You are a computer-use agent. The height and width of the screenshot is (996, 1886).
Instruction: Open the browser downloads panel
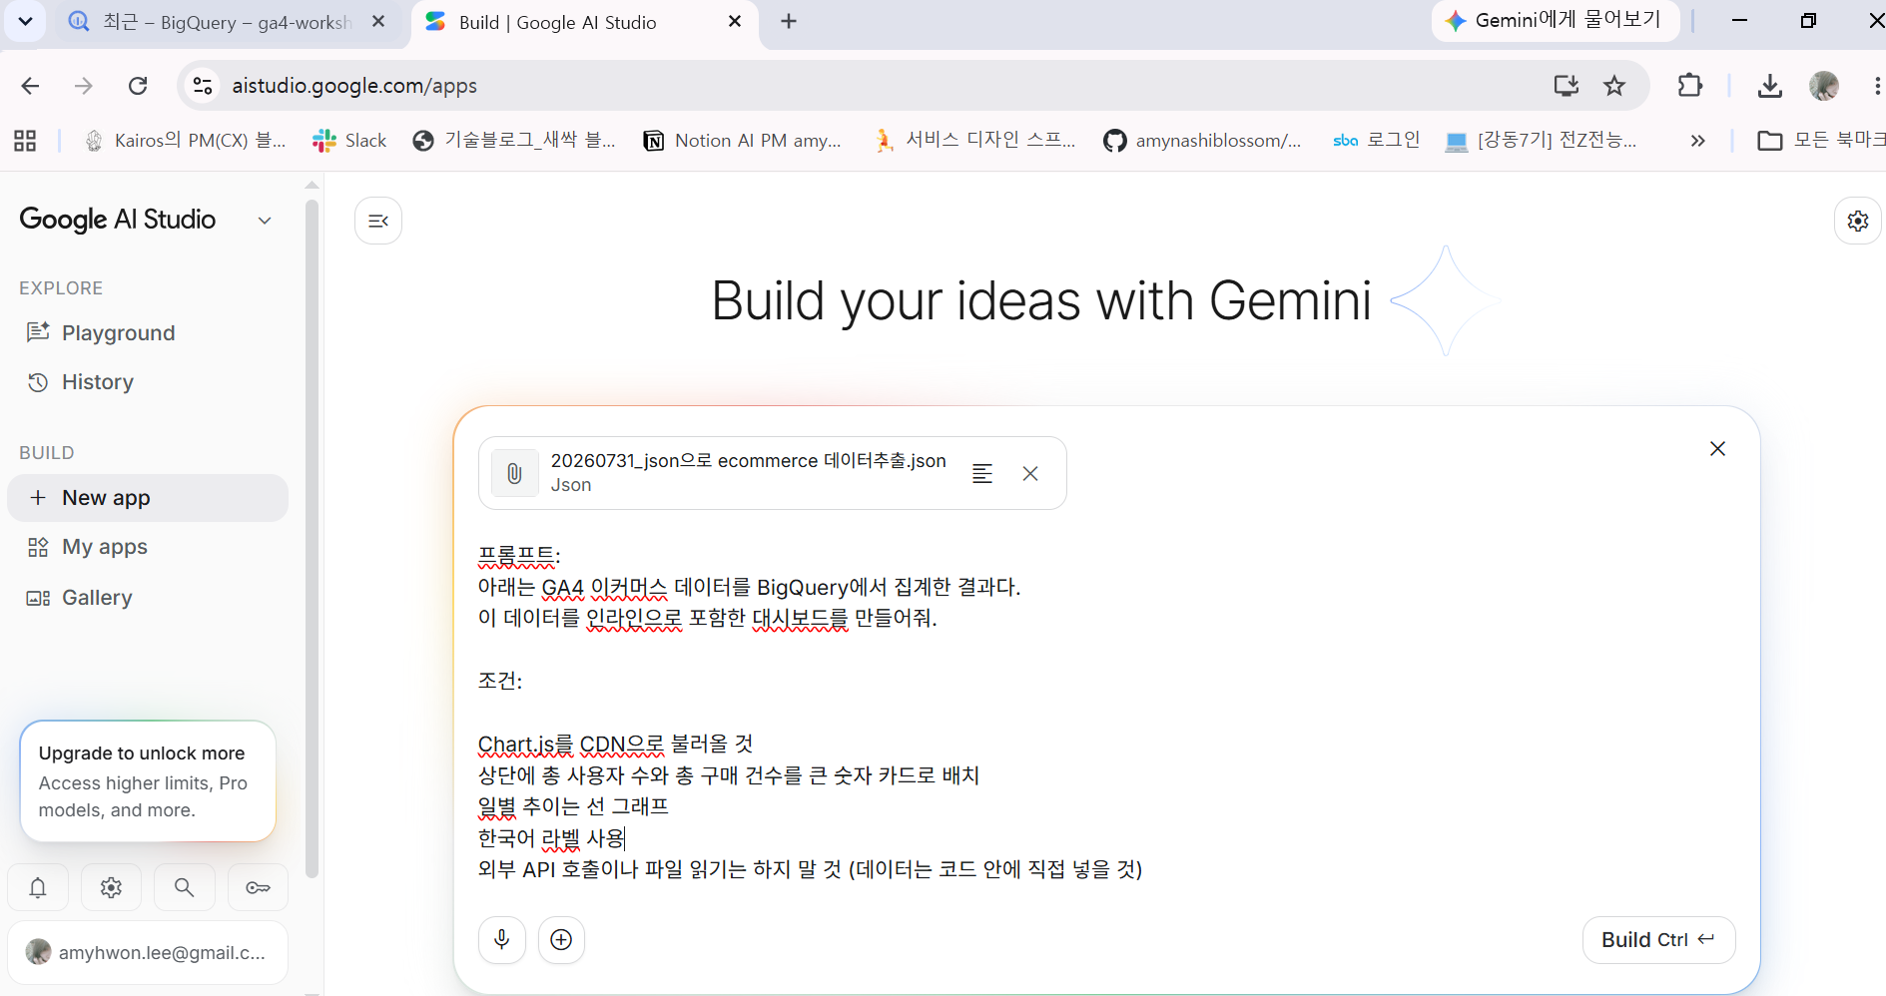(1769, 86)
